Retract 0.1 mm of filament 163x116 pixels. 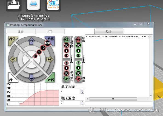78,63
